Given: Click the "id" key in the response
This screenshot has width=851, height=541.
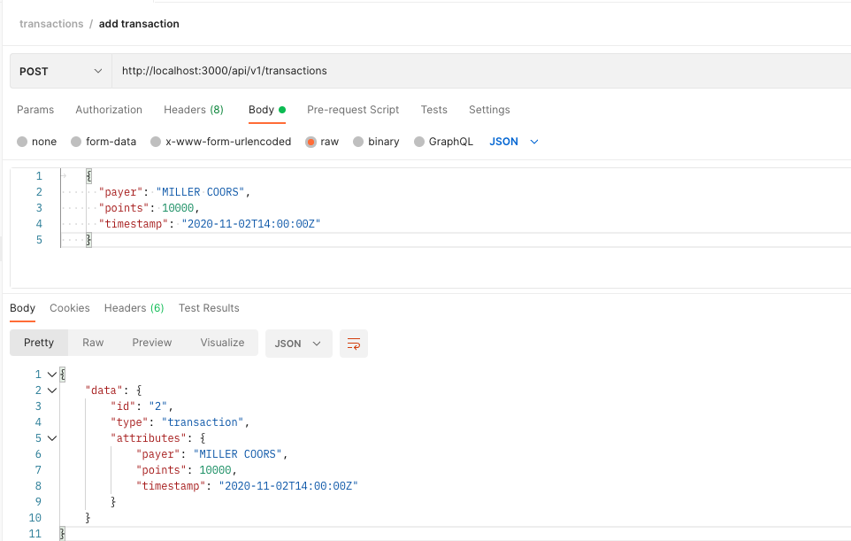Looking at the screenshot, I should [x=123, y=406].
